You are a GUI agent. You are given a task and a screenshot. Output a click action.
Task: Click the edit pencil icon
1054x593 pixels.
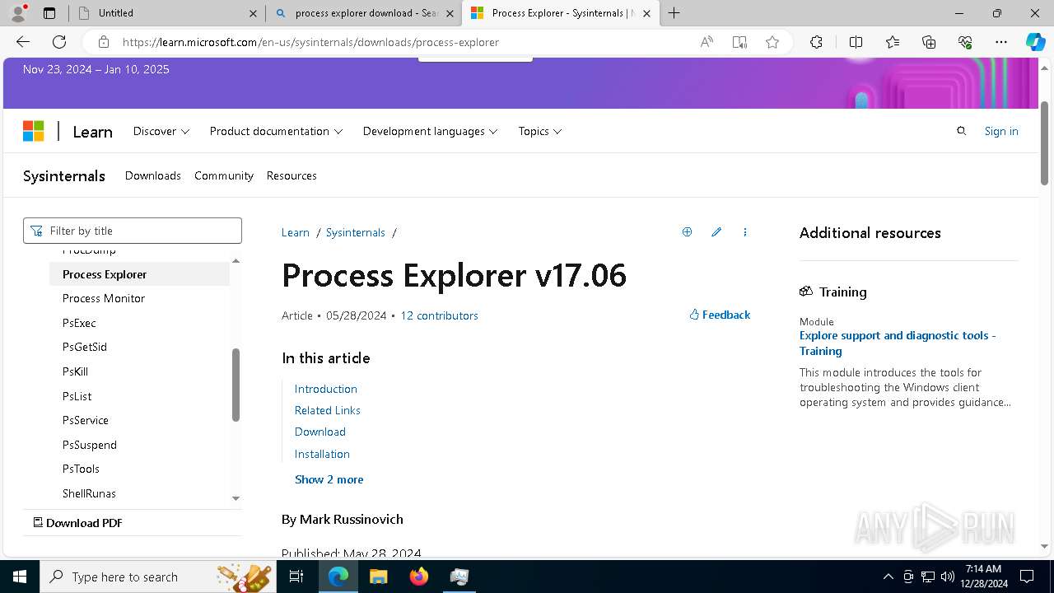716,232
